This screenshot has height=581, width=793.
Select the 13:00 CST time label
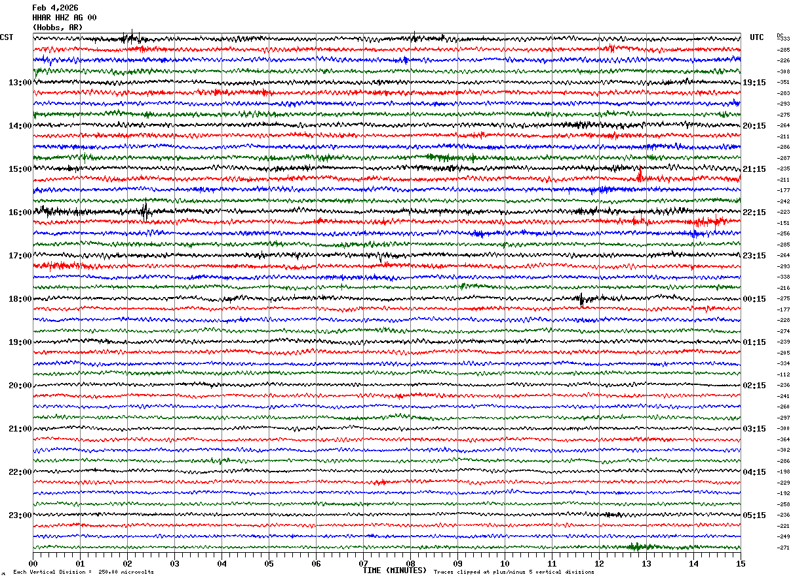(x=20, y=83)
